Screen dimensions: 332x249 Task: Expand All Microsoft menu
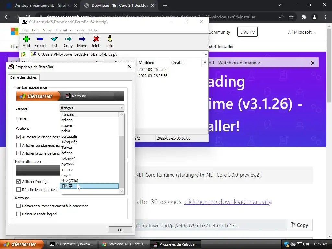tap(302, 32)
